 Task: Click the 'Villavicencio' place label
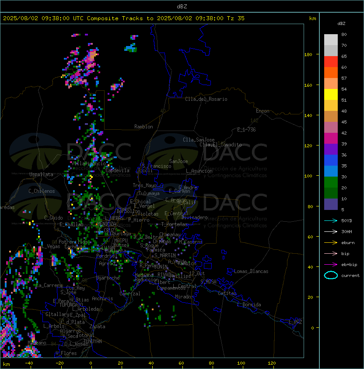pos(88,163)
